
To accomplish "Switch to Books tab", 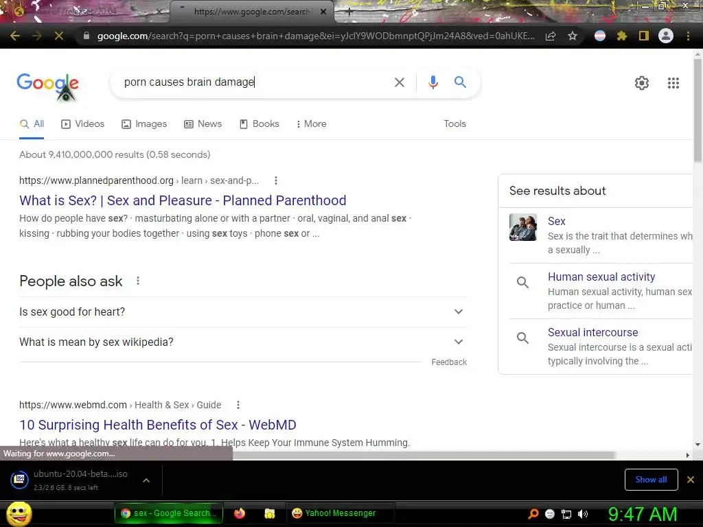I will pyautogui.click(x=259, y=124).
